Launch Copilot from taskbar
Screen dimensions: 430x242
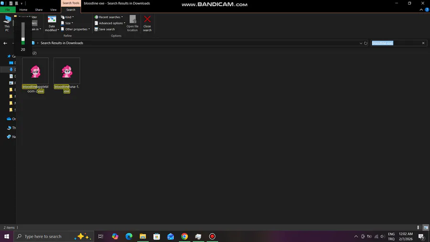[115, 236]
